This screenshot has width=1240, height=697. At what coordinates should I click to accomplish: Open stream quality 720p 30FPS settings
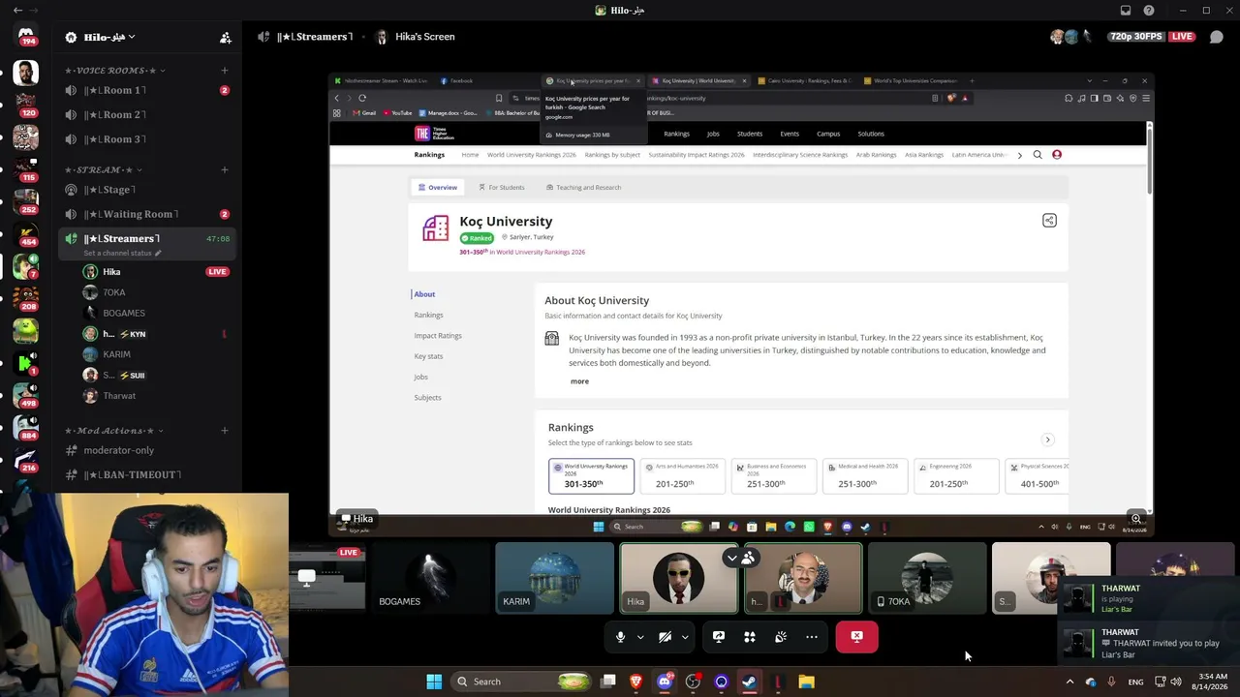click(1136, 37)
